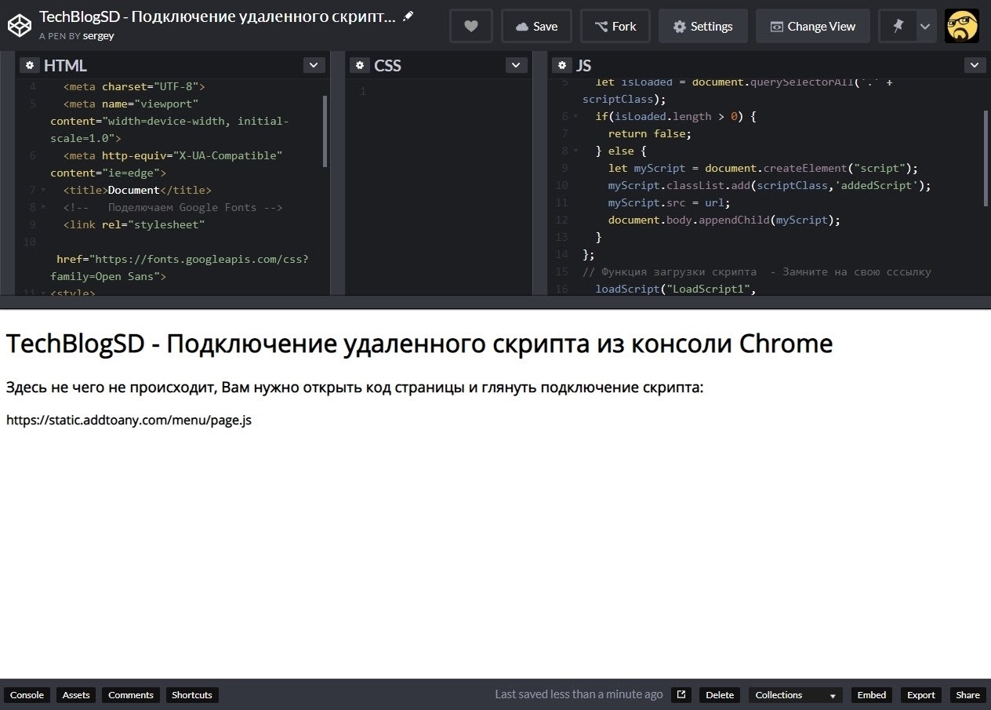Pin the pen with pin icon
The width and height of the screenshot is (991, 710).
(x=898, y=26)
